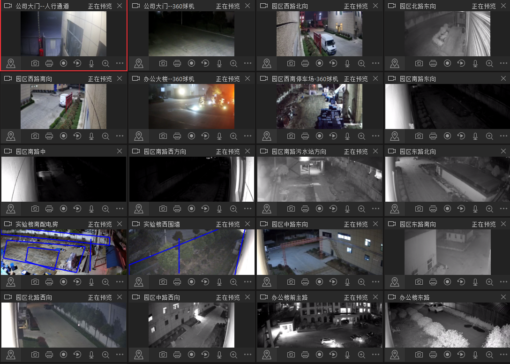Click print icon under 公司大门--360球机
Image resolution: width=510 pixels, height=364 pixels.
[177, 63]
